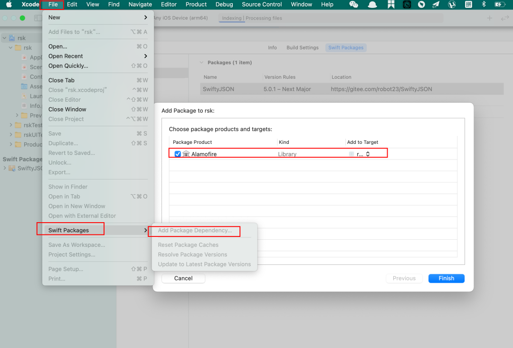Uncheck the Alamofire package product checkbox

(x=178, y=154)
